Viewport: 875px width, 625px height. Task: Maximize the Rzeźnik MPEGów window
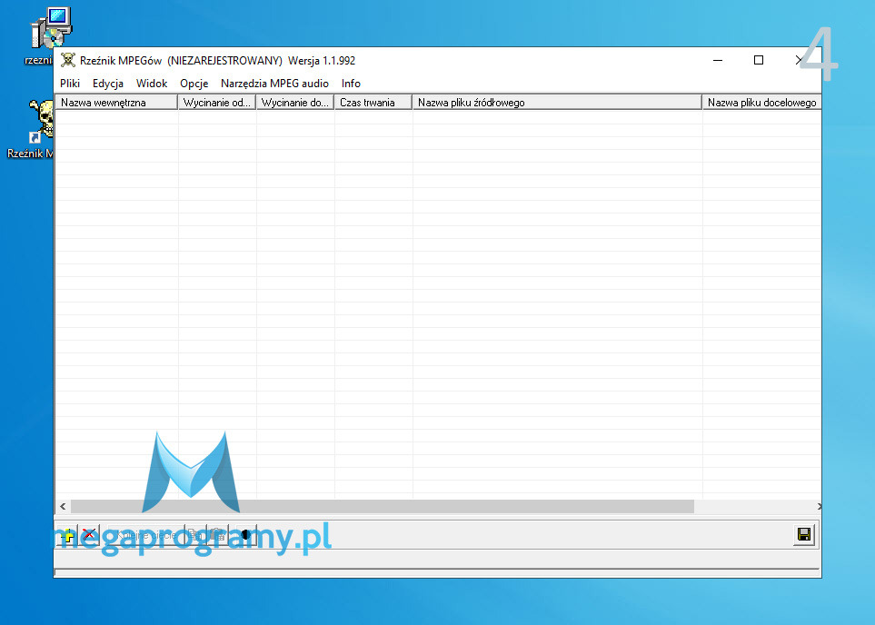point(759,60)
